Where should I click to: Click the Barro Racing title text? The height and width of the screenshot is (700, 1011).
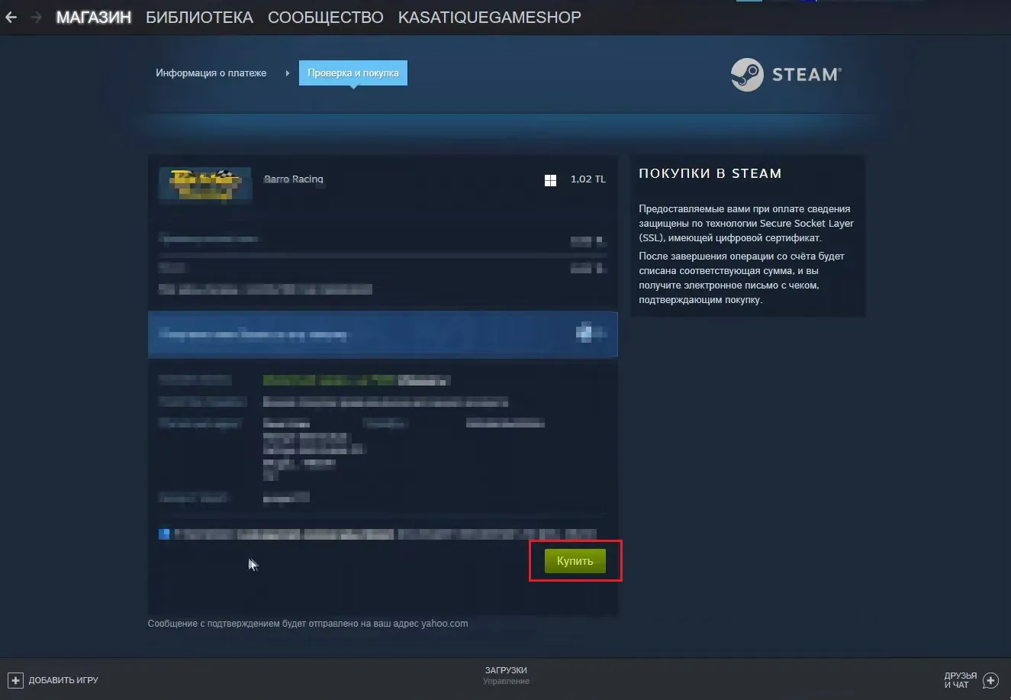[x=294, y=179]
